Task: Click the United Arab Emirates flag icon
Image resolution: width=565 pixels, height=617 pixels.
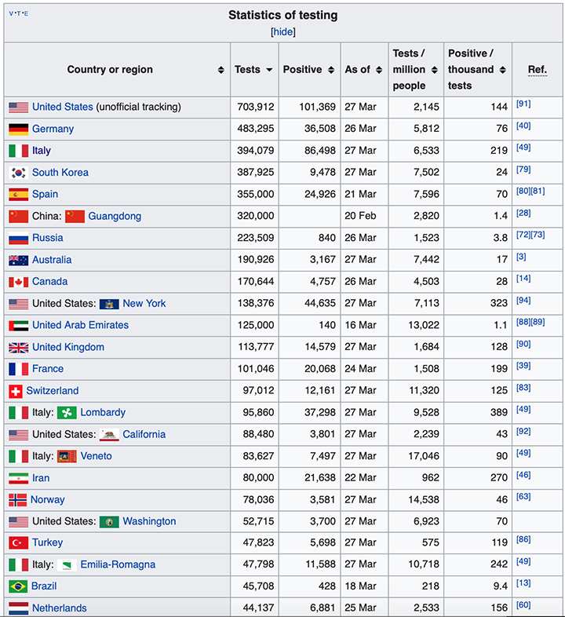Action: pyautogui.click(x=19, y=326)
